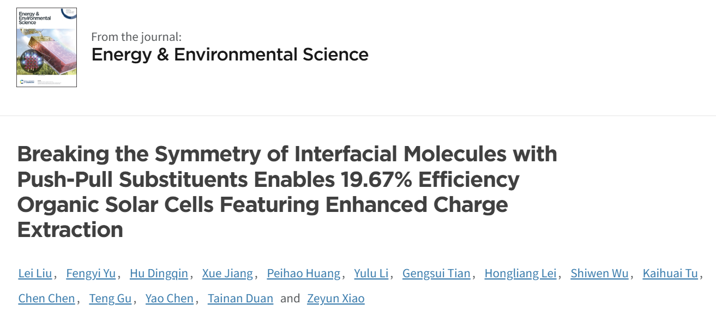Click the article title heading
The image size is (716, 322).
(287, 192)
